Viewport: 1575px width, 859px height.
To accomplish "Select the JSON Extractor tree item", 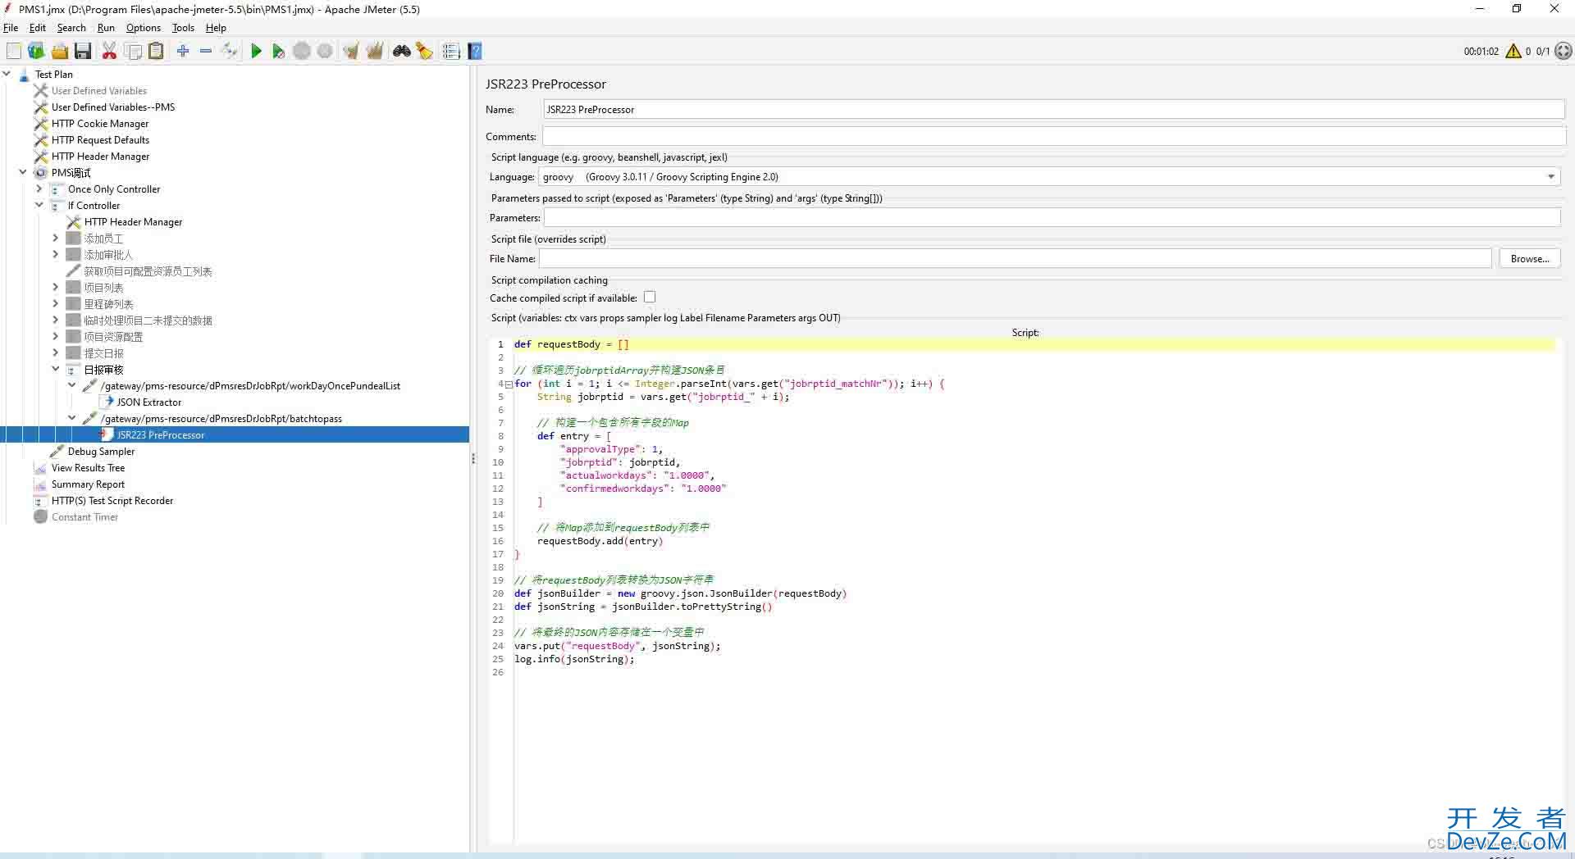I will pos(148,402).
